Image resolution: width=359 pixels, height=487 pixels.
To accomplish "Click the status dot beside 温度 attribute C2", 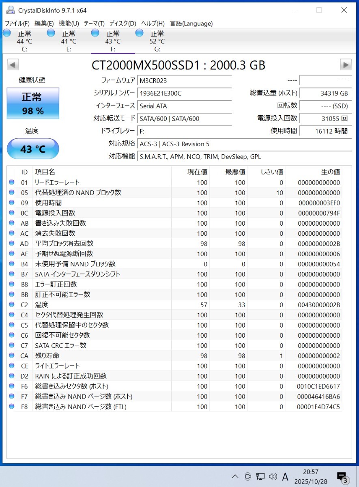I will coord(11,304).
